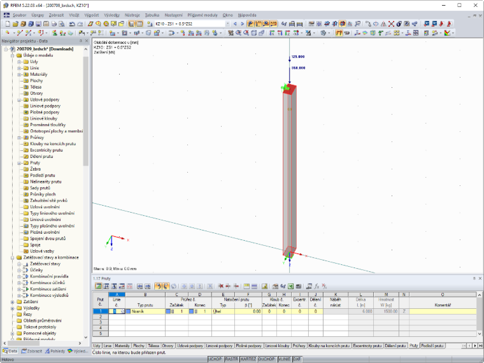
Task: Click the new node tool icon
Action: (x=8, y=32)
